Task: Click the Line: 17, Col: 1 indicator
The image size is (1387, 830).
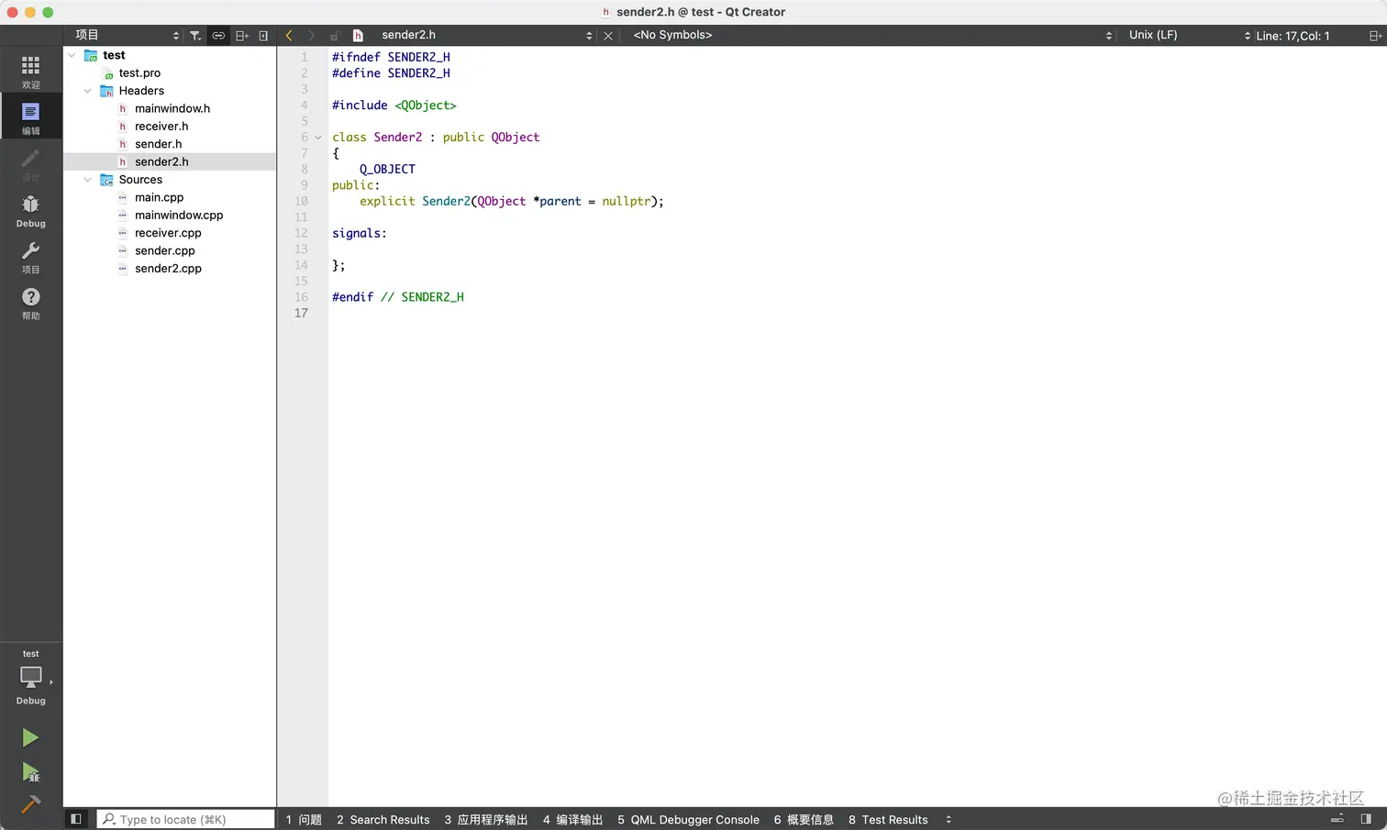Action: coord(1293,36)
